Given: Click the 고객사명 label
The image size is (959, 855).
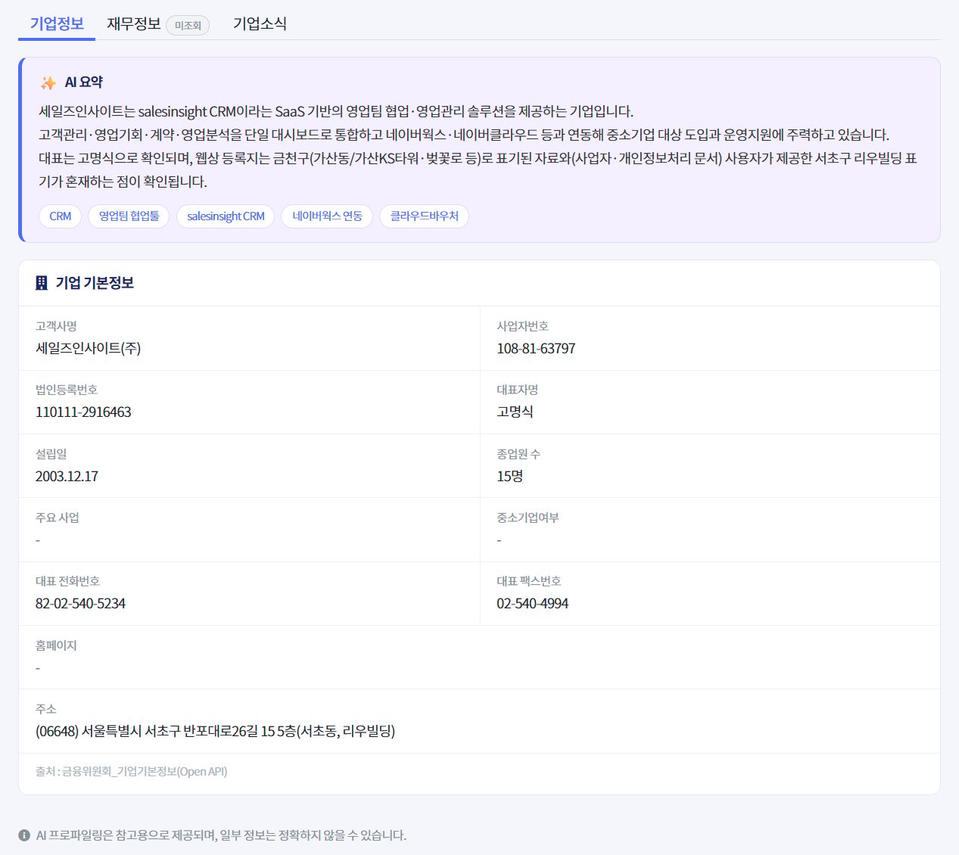Looking at the screenshot, I should (x=56, y=326).
